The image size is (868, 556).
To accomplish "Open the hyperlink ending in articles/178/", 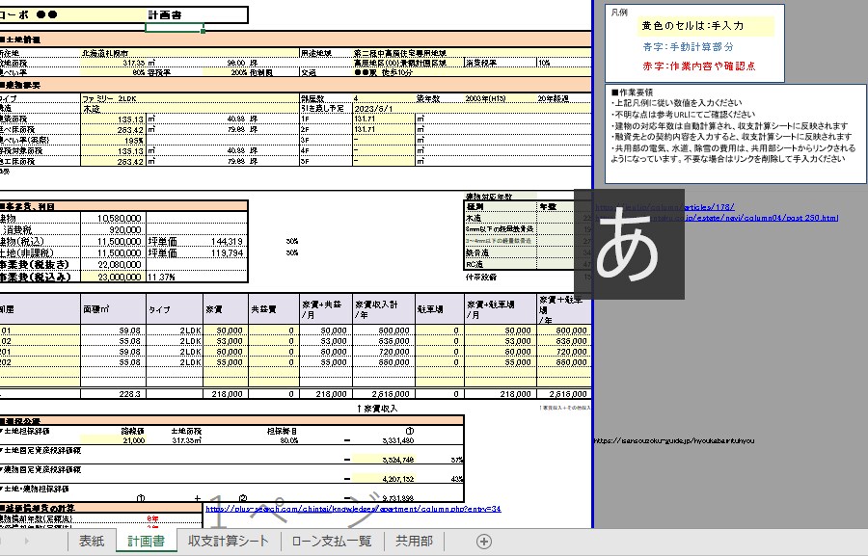I will 665,207.
